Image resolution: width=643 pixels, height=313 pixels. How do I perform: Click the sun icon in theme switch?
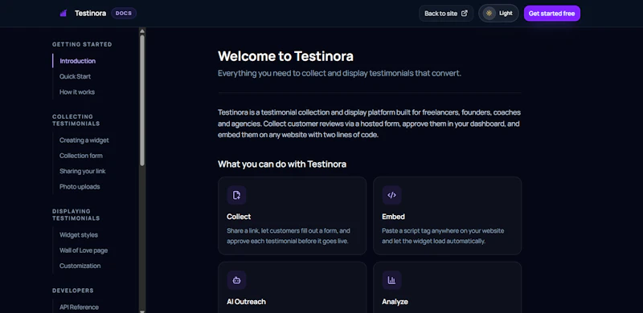[489, 13]
